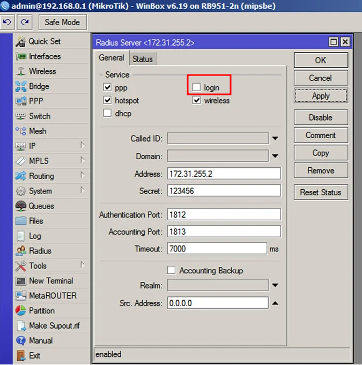Uncheck the ppp service checkbox
This screenshot has width=362, height=365.
click(107, 87)
